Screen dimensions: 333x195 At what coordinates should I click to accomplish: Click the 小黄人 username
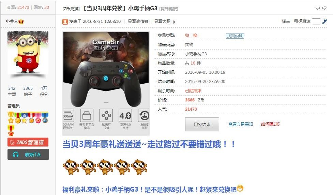(x=12, y=21)
